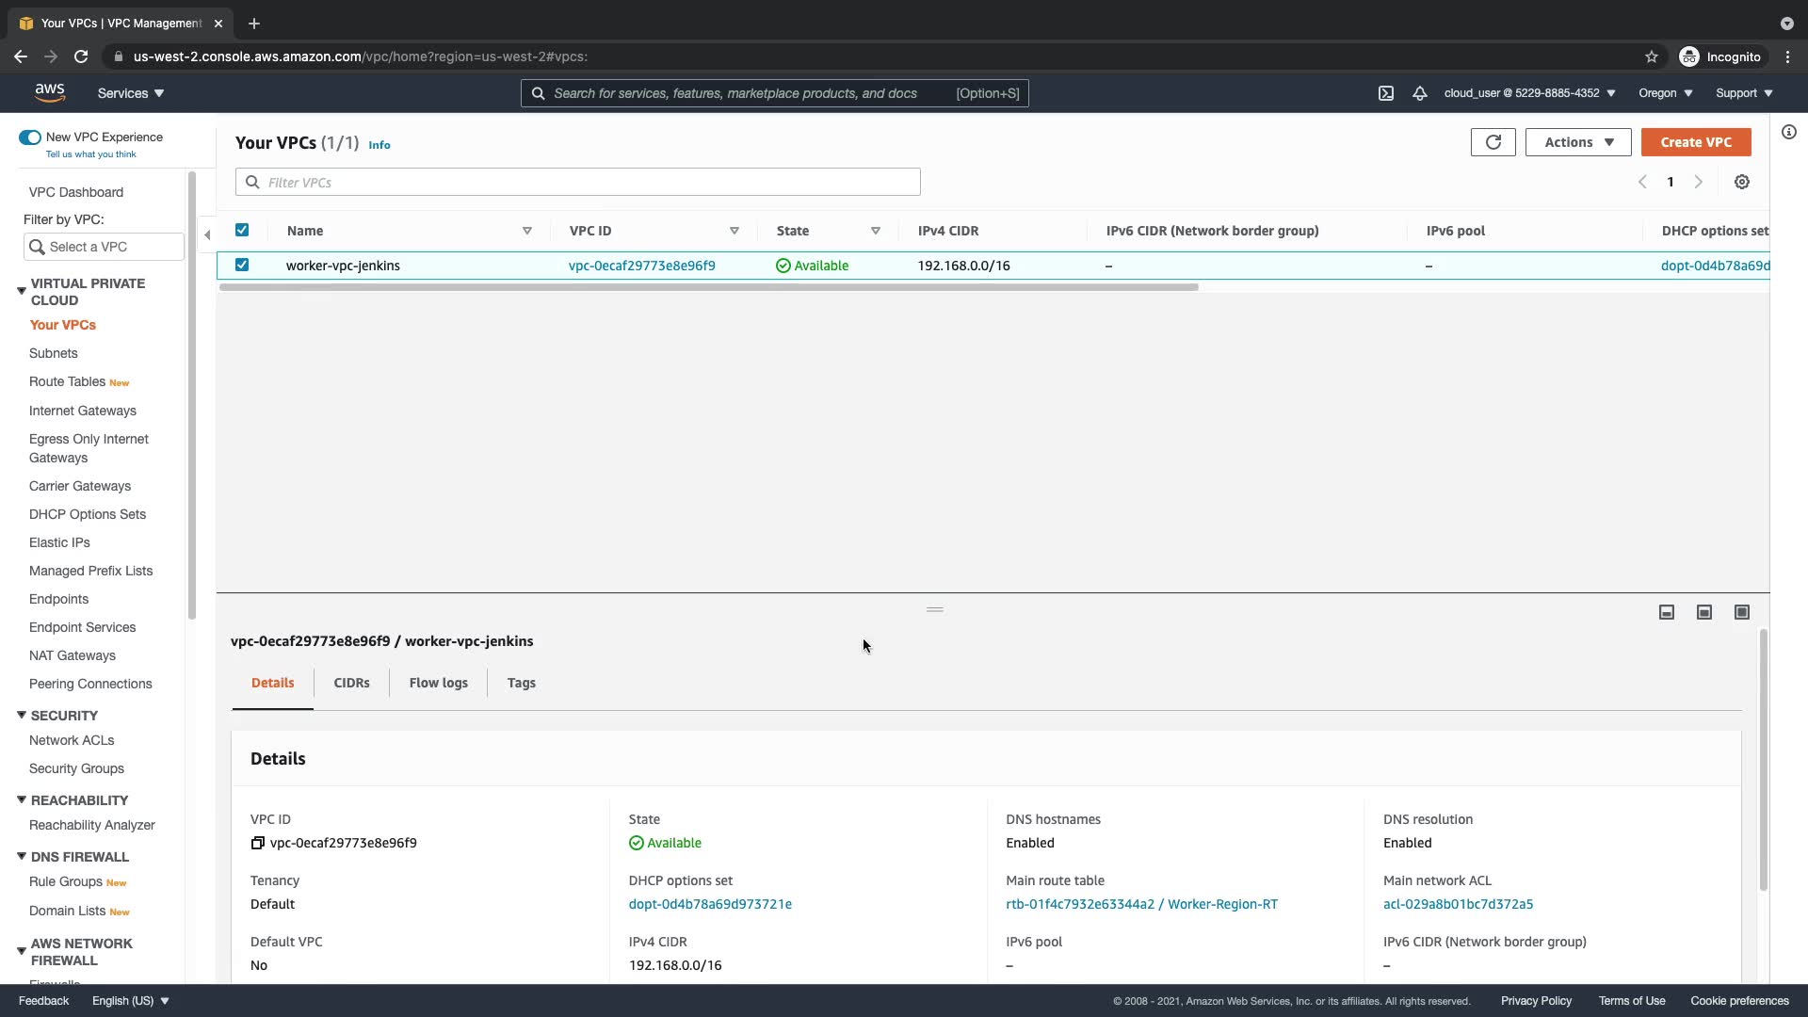Minimize details pane with leftmost layout icon
The height and width of the screenshot is (1017, 1808).
[x=1666, y=612]
